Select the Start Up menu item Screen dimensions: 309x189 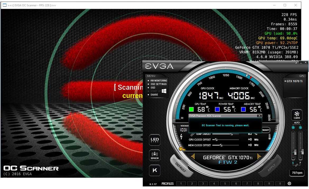pyautogui.click(x=156, y=91)
